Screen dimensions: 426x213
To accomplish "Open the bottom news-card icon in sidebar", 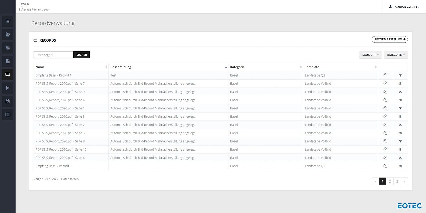I will [8, 115].
